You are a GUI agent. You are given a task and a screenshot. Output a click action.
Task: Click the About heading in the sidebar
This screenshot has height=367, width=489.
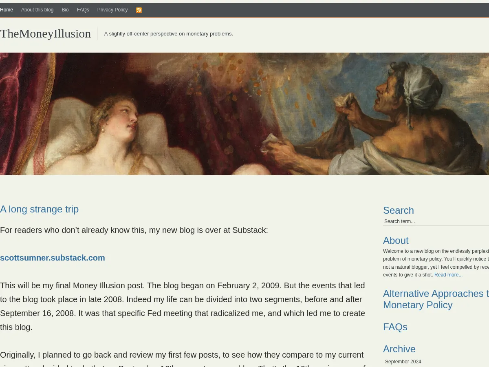395,241
